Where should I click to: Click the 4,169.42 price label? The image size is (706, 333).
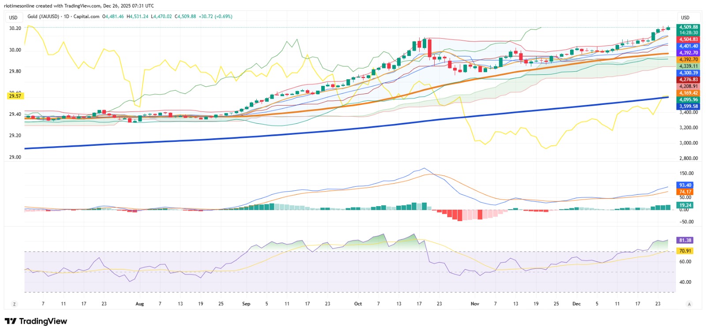688,93
